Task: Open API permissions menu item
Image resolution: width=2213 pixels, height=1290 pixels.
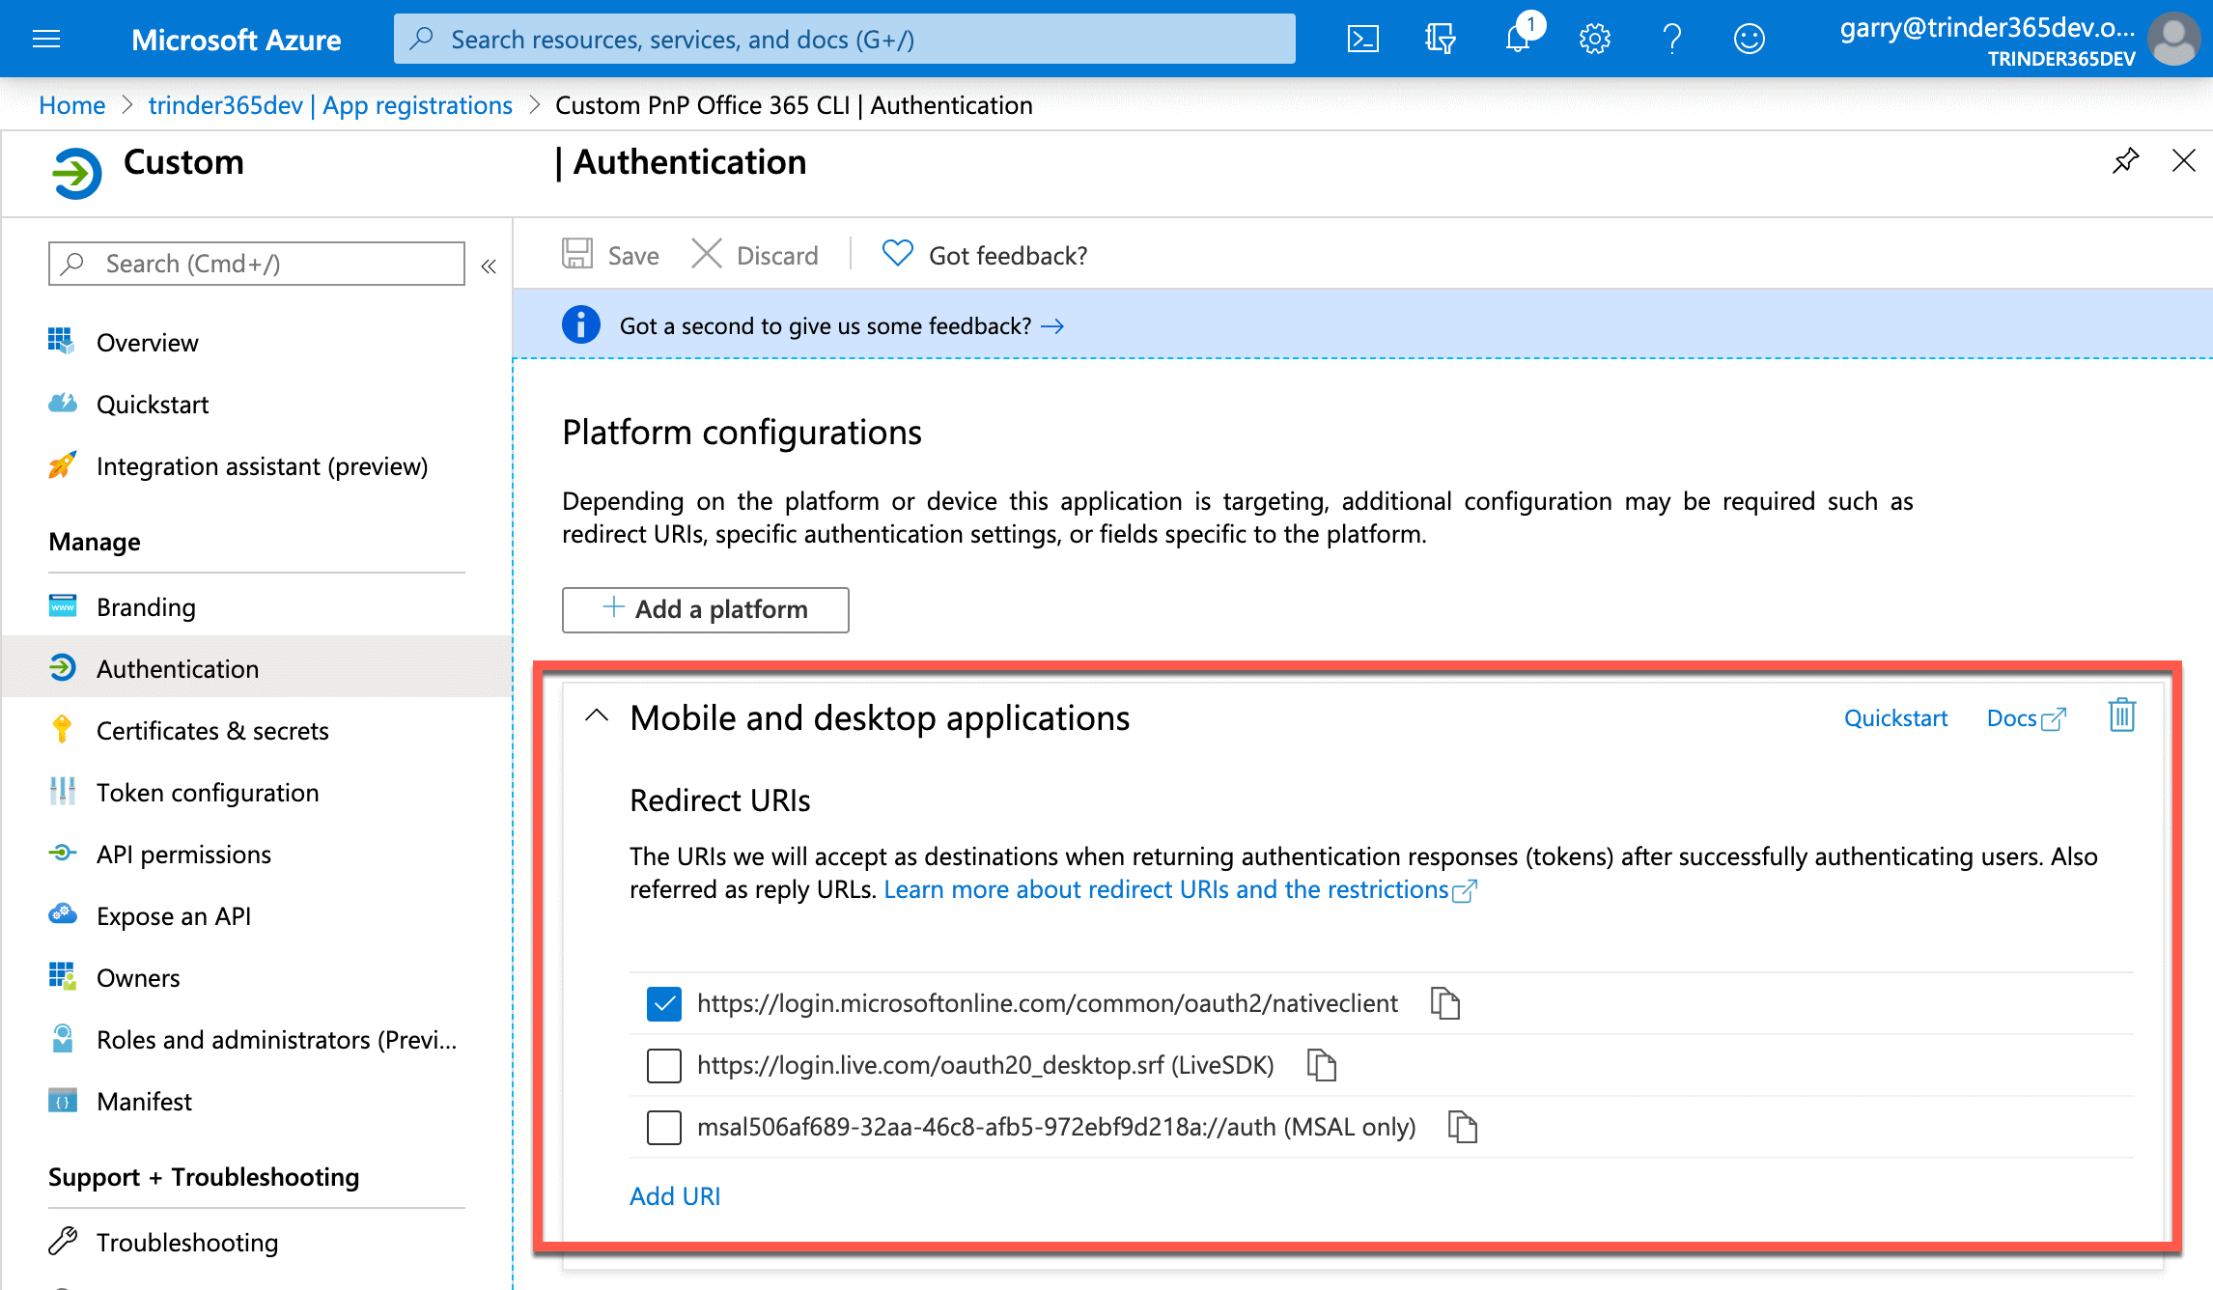Action: [256, 854]
